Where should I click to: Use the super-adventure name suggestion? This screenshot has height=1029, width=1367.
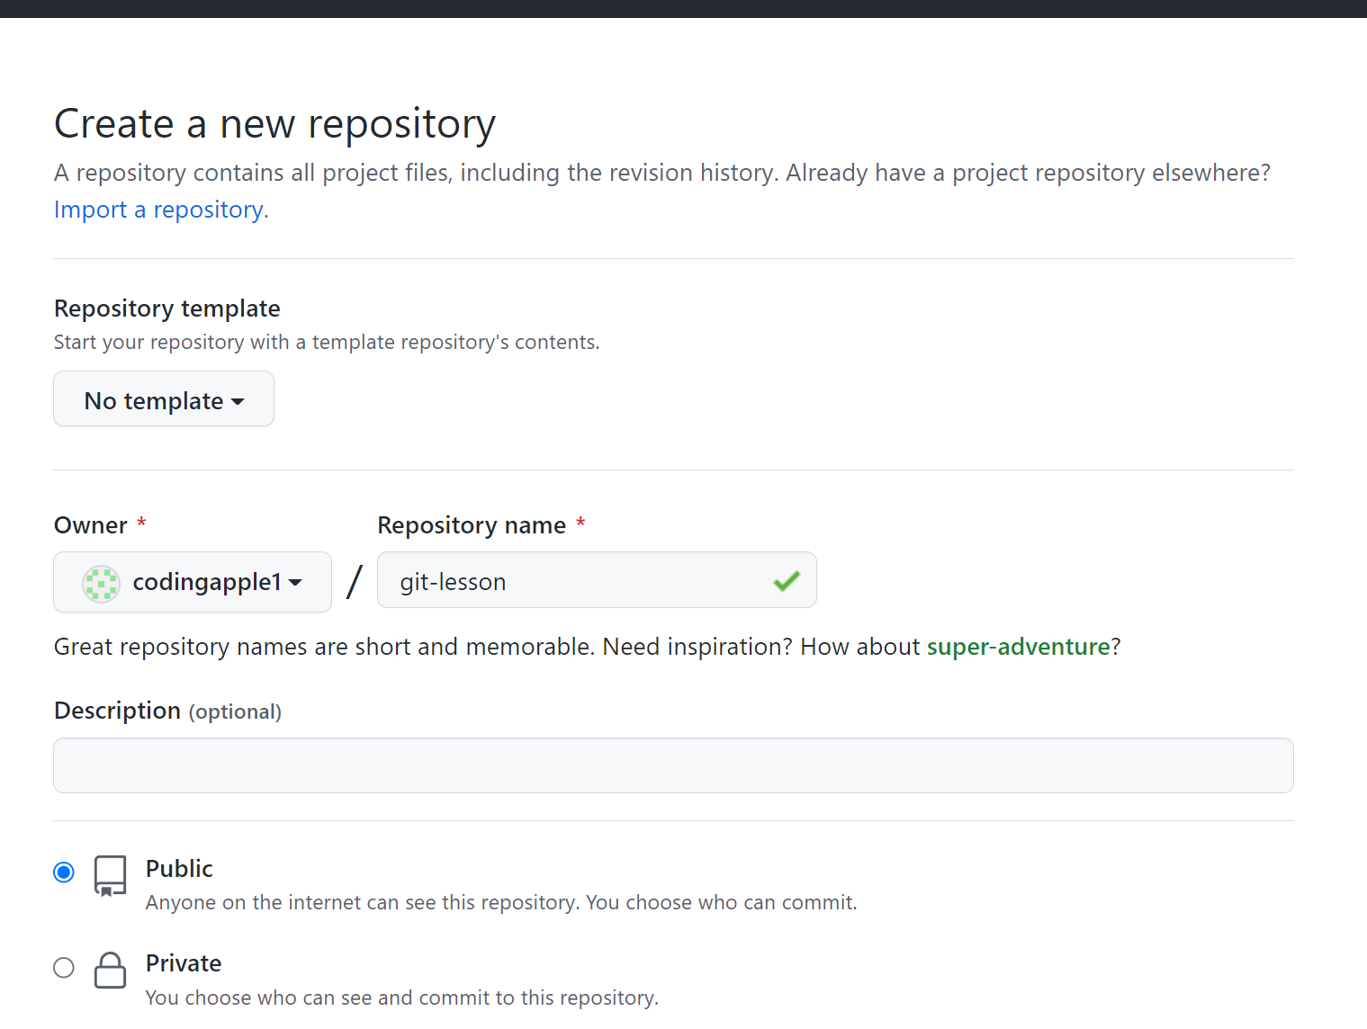point(1018,647)
